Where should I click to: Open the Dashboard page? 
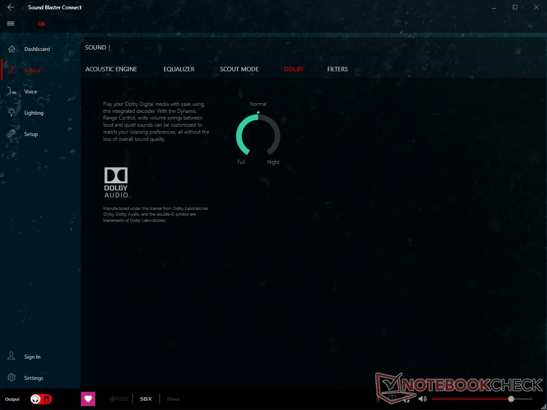click(37, 49)
